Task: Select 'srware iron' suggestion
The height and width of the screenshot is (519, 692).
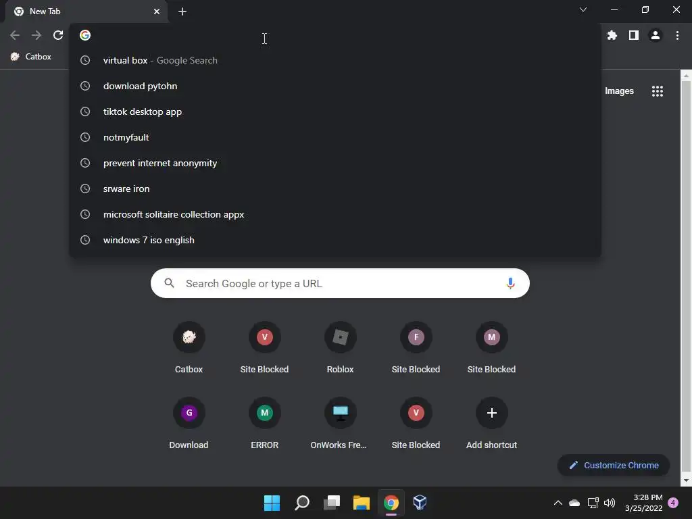Action: (x=335, y=189)
